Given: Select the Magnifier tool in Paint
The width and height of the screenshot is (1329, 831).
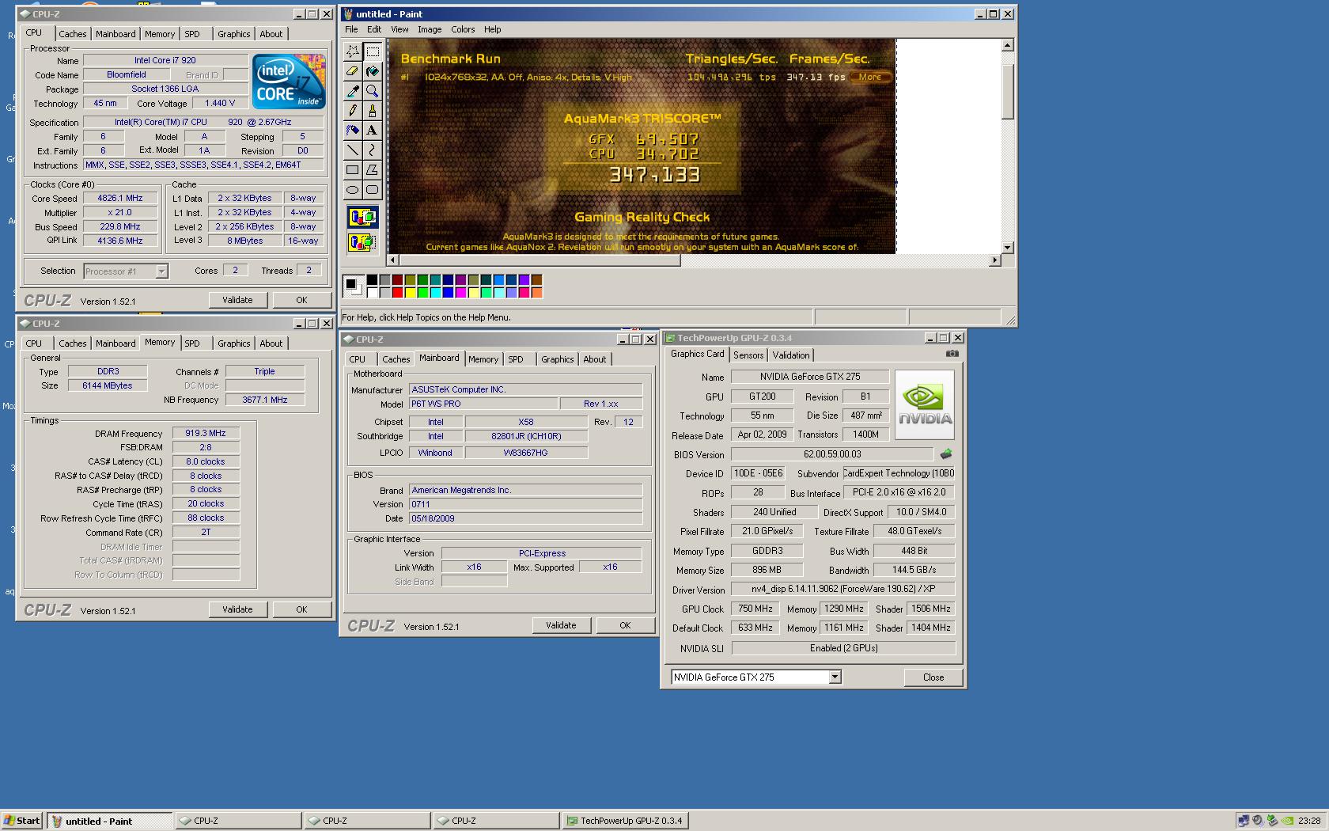Looking at the screenshot, I should (x=373, y=91).
